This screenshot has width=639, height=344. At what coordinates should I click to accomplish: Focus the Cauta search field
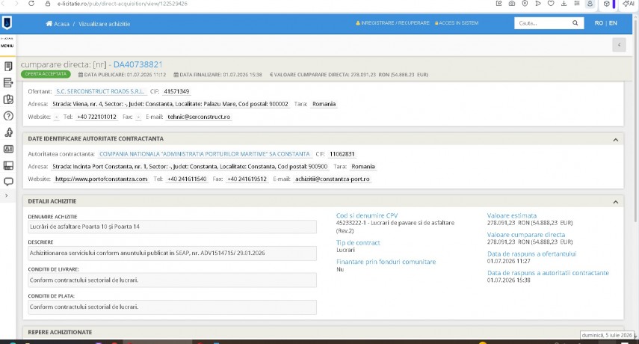click(543, 23)
